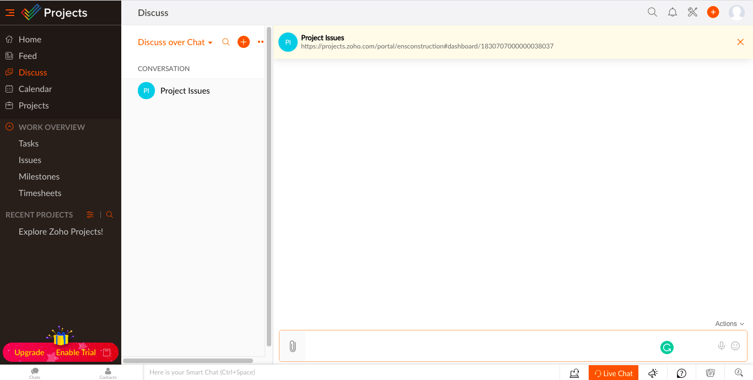Search within Recent Projects
Viewport: 753px width, 380px height.
110,215
